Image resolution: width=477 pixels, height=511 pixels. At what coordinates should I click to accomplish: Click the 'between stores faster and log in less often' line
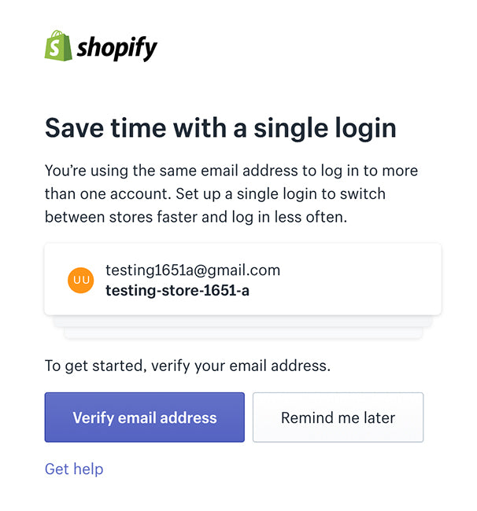[195, 216]
